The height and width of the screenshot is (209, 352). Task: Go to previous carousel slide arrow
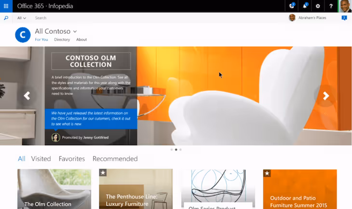point(27,96)
